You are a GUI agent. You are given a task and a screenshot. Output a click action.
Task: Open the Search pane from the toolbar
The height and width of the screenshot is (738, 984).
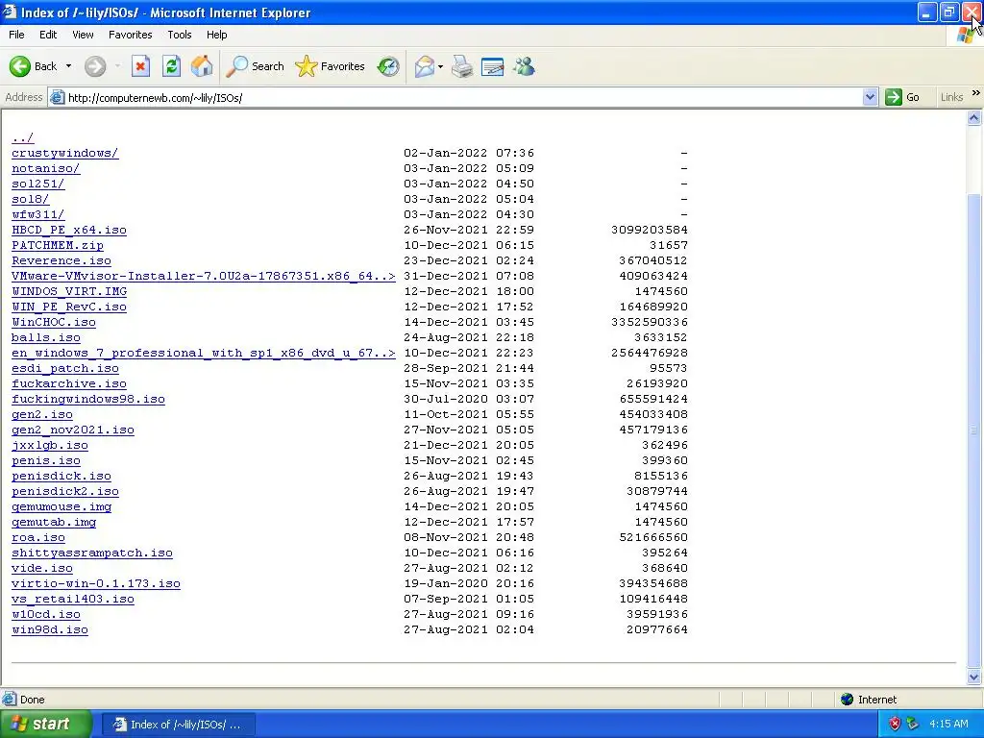click(255, 66)
